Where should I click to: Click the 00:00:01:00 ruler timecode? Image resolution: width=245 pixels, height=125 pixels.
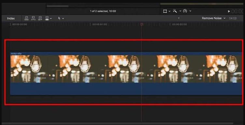click(100, 24)
